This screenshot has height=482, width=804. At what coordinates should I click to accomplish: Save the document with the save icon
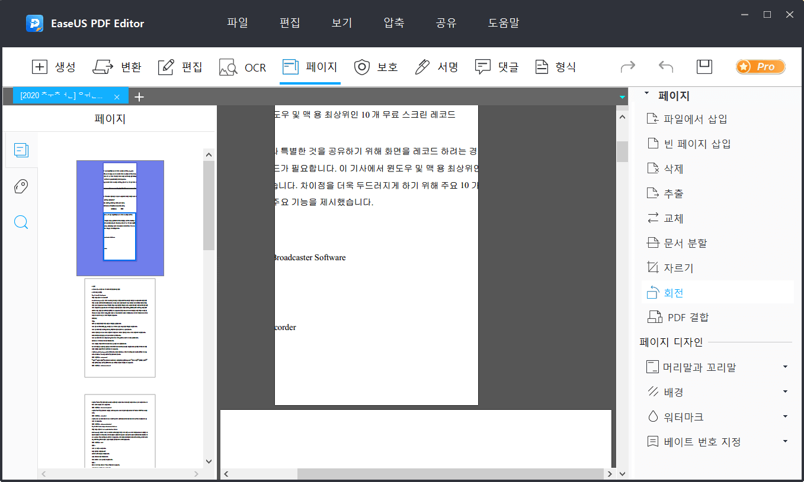click(704, 67)
